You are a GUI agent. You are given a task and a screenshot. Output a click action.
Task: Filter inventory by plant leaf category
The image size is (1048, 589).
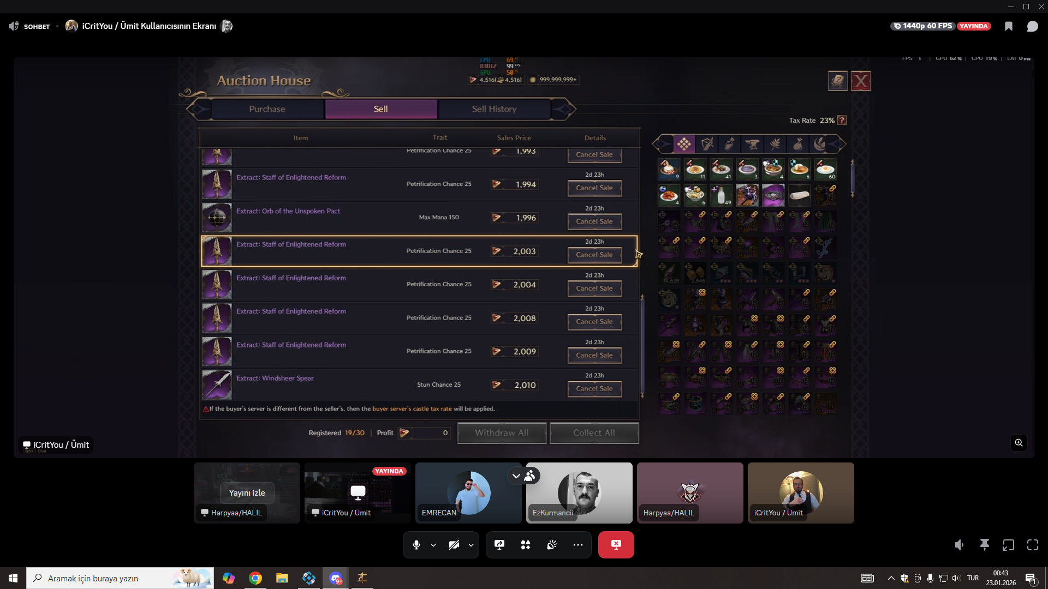[775, 144]
